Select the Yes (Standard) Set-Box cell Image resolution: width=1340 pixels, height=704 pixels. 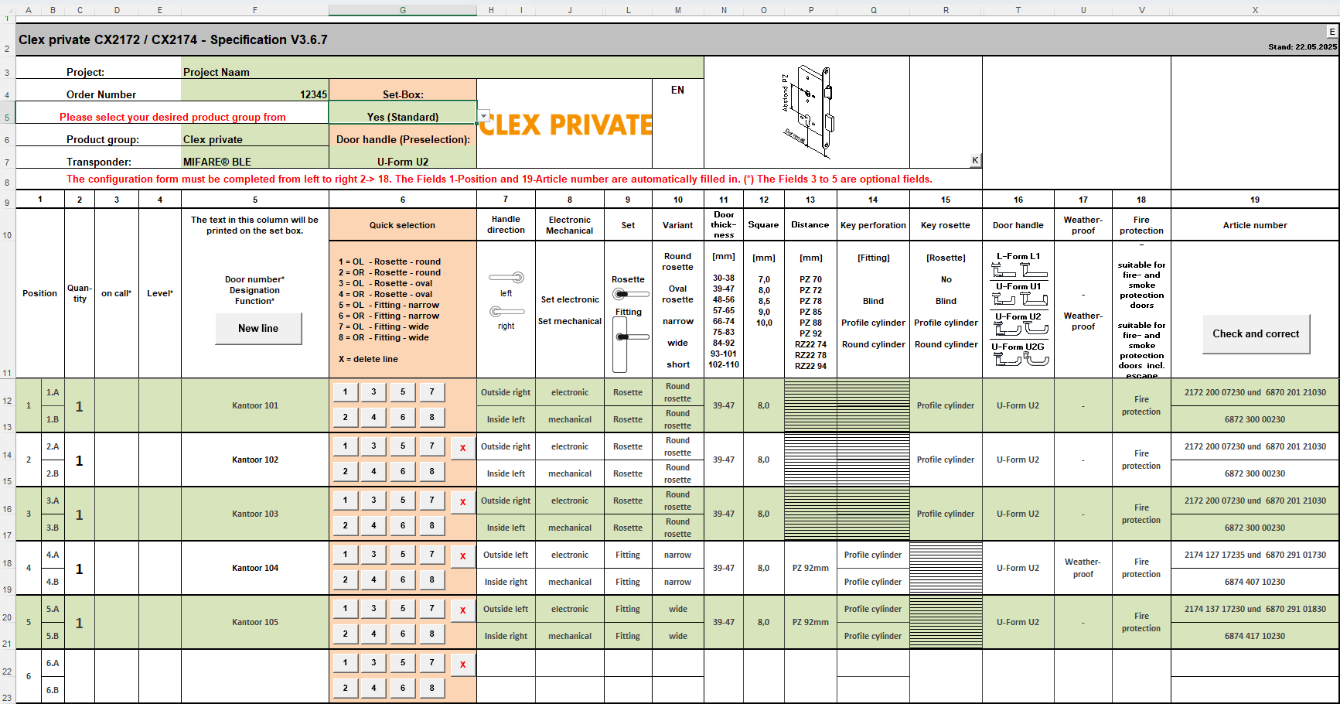(402, 117)
